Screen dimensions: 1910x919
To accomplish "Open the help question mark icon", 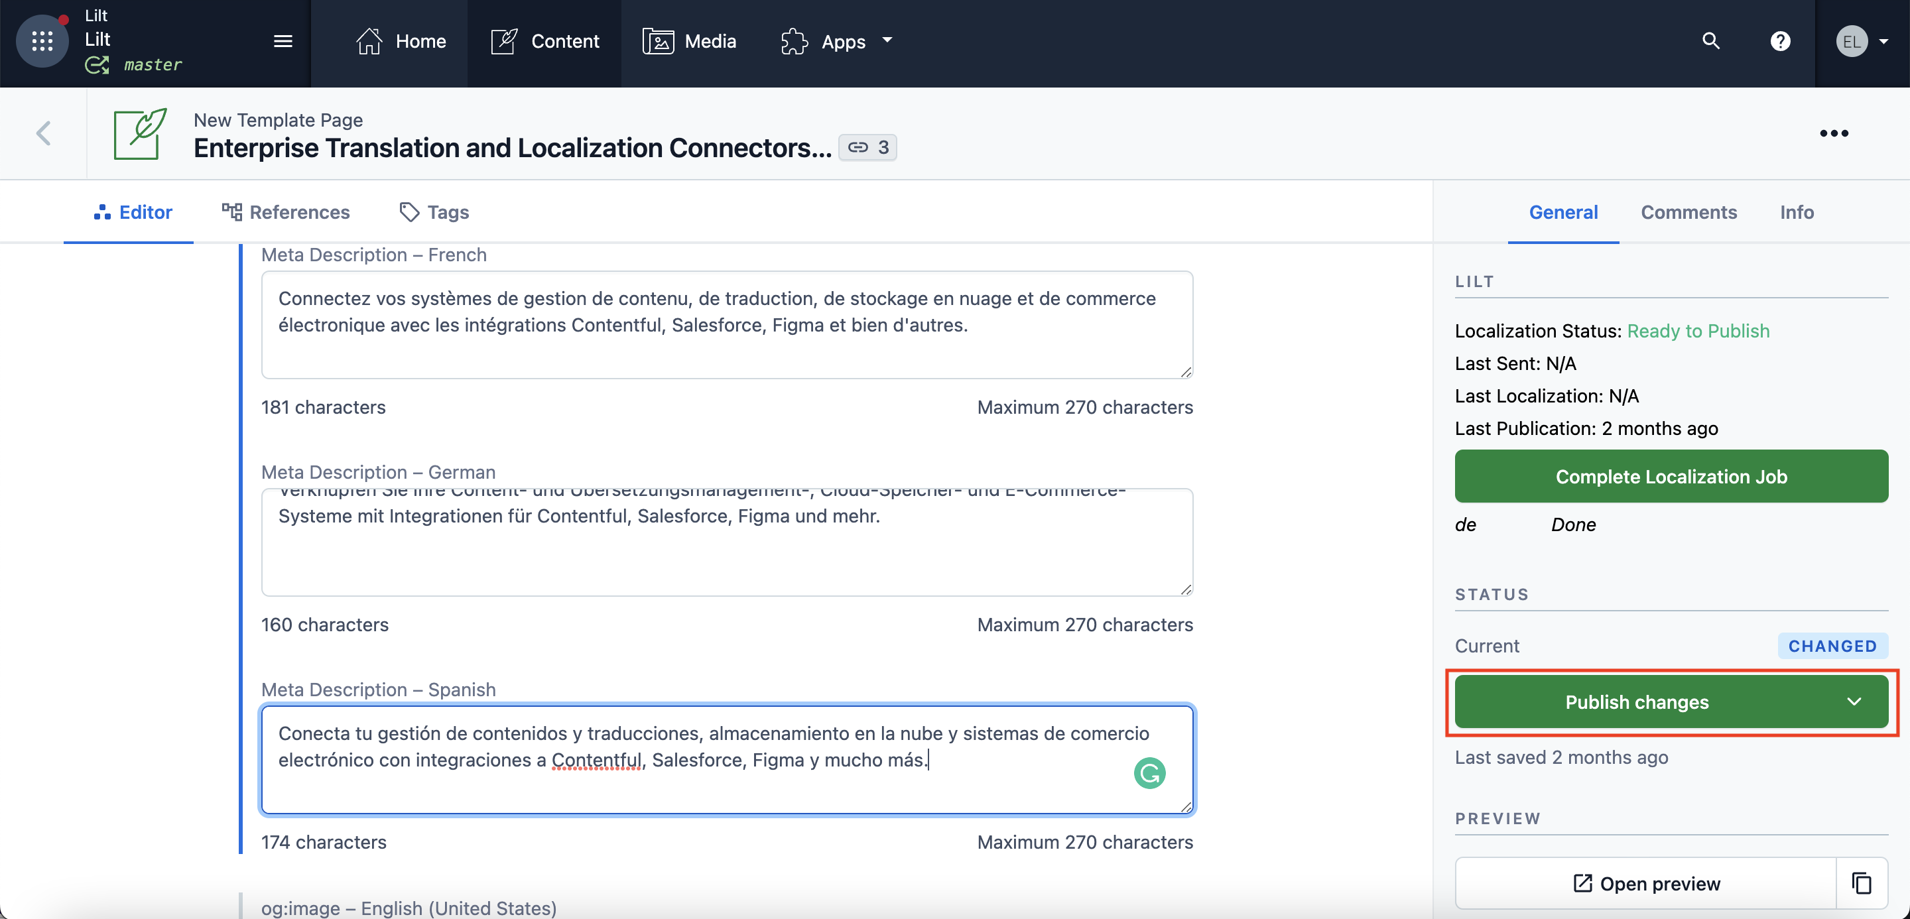I will coord(1782,40).
